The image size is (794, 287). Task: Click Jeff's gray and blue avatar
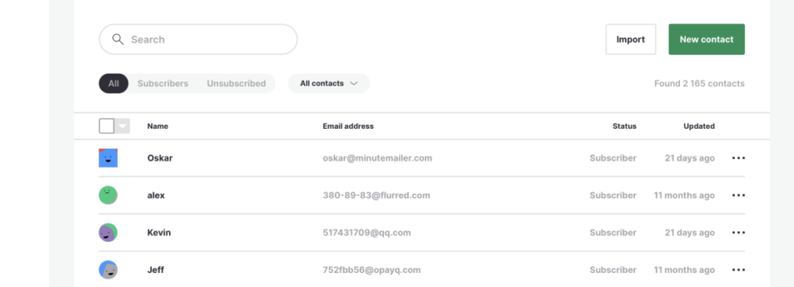108,270
